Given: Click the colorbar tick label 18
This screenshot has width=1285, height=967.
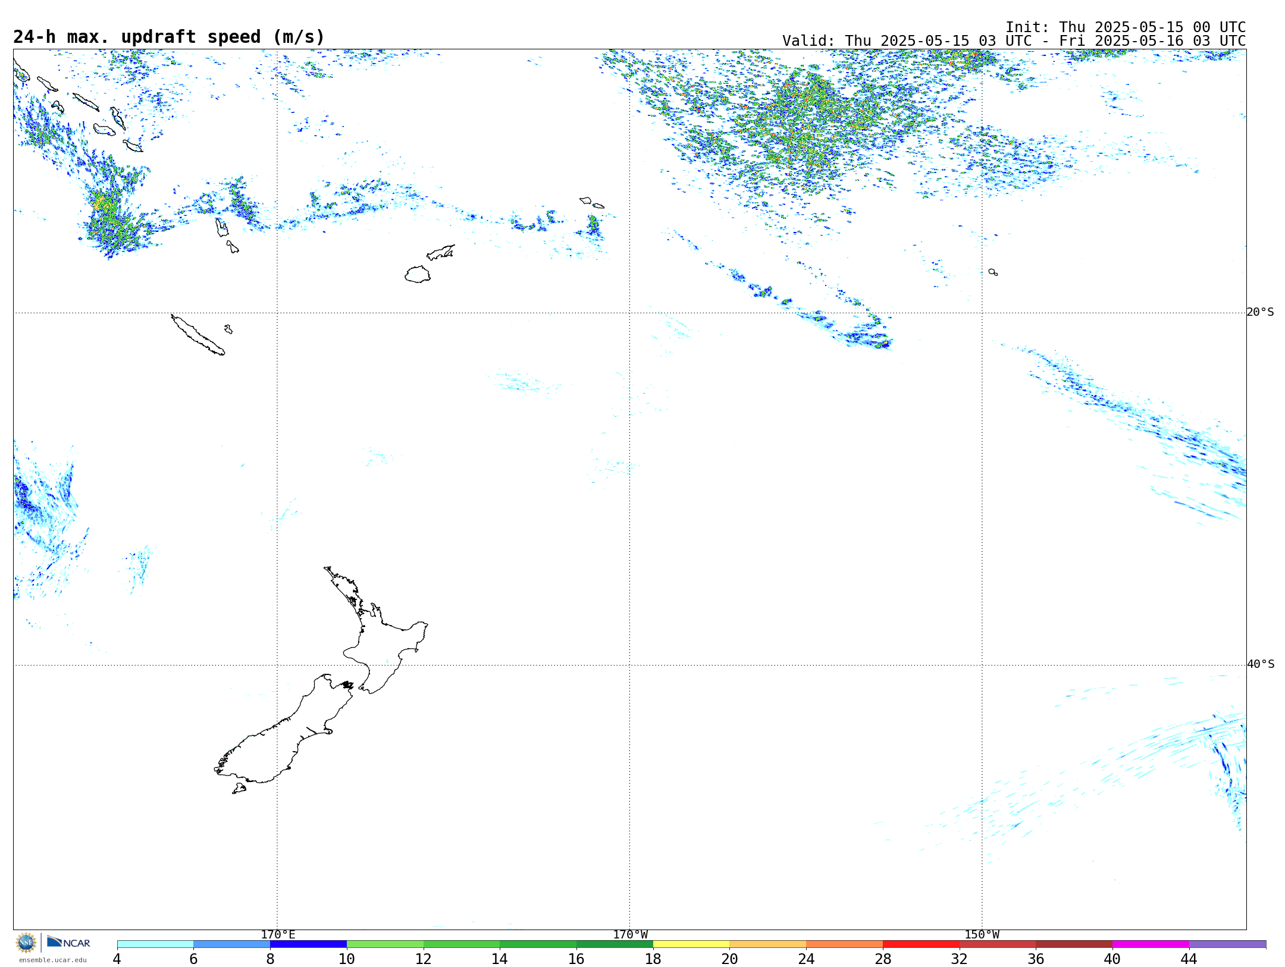Looking at the screenshot, I should [x=653, y=959].
